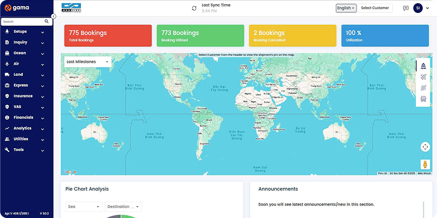Click the Land truck icon in sidebar
Screen dimensions: 437x218
coord(7,75)
